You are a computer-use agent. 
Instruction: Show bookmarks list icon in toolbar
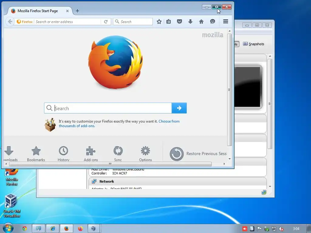point(169,22)
